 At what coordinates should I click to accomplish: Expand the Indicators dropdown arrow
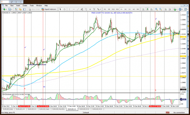pos(177,9)
